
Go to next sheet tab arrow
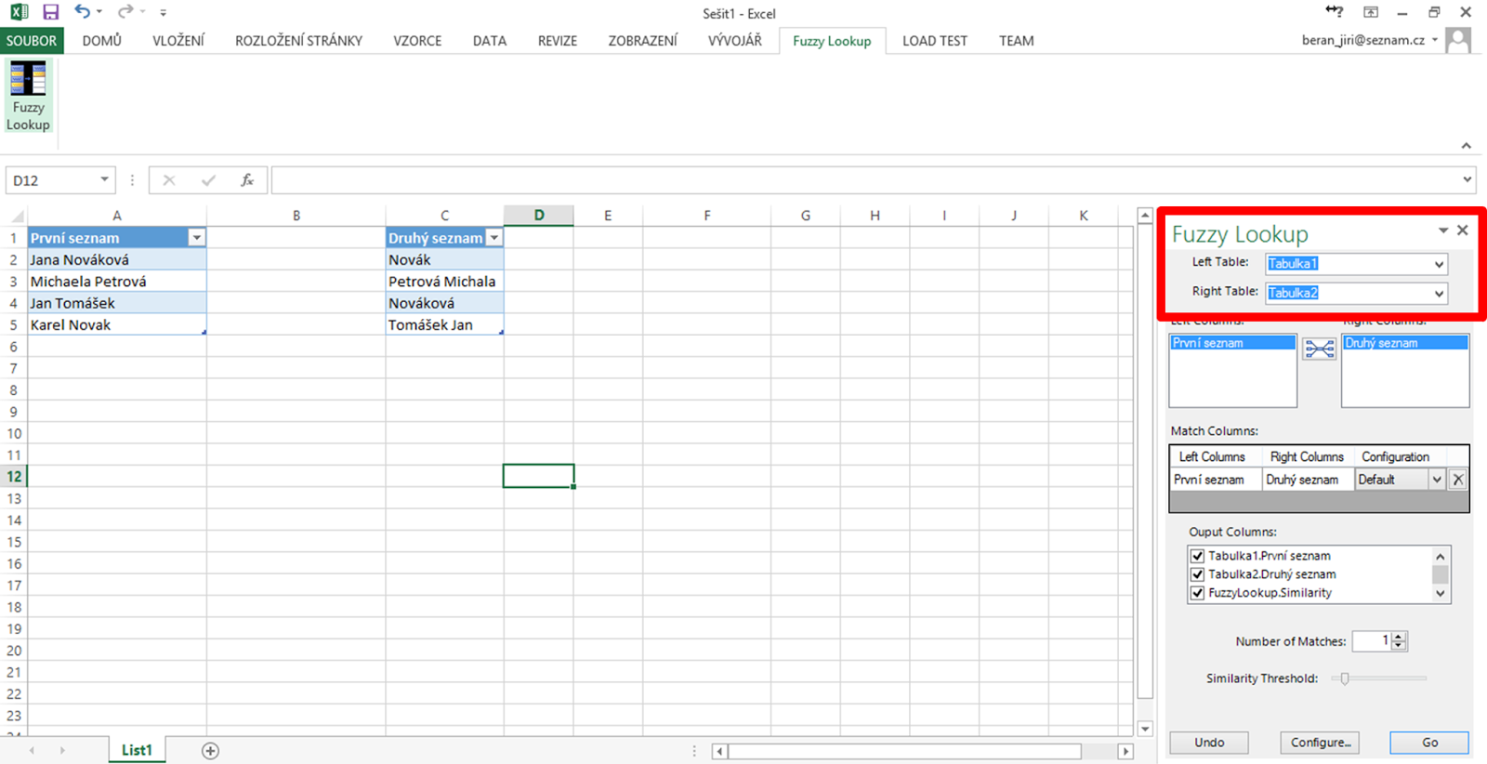click(62, 751)
